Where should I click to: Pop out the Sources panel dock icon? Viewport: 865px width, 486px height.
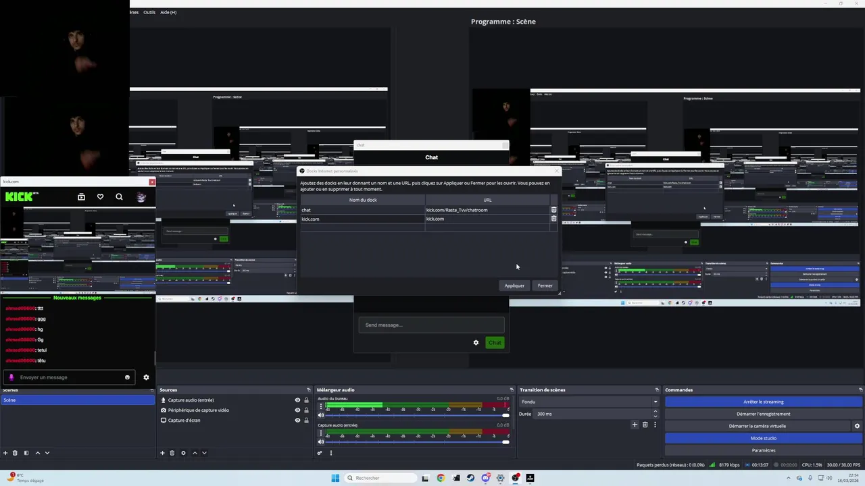pos(309,389)
